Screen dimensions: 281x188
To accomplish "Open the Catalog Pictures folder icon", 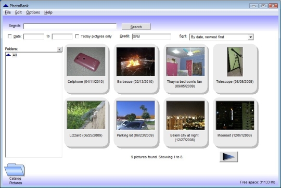I will [x=15, y=170].
